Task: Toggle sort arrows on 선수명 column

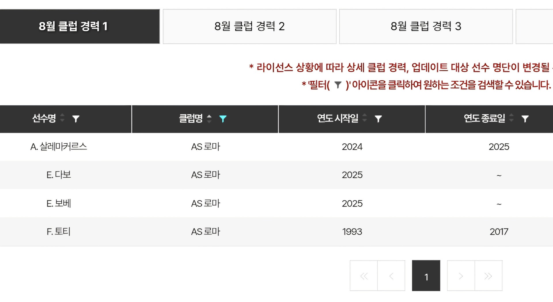Action: click(62, 118)
